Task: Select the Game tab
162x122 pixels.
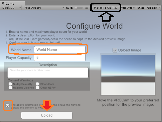Action: coord(12,3)
